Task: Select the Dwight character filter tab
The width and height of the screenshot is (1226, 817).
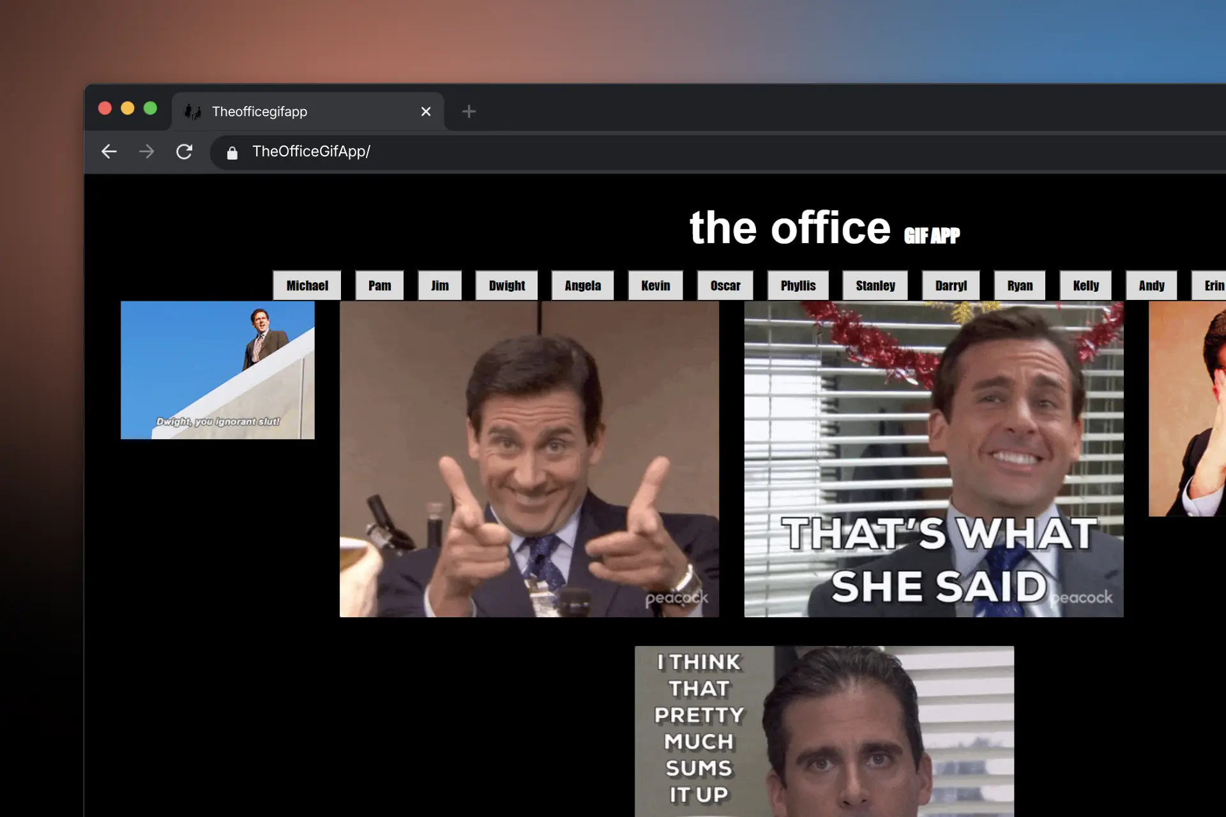Action: click(507, 285)
